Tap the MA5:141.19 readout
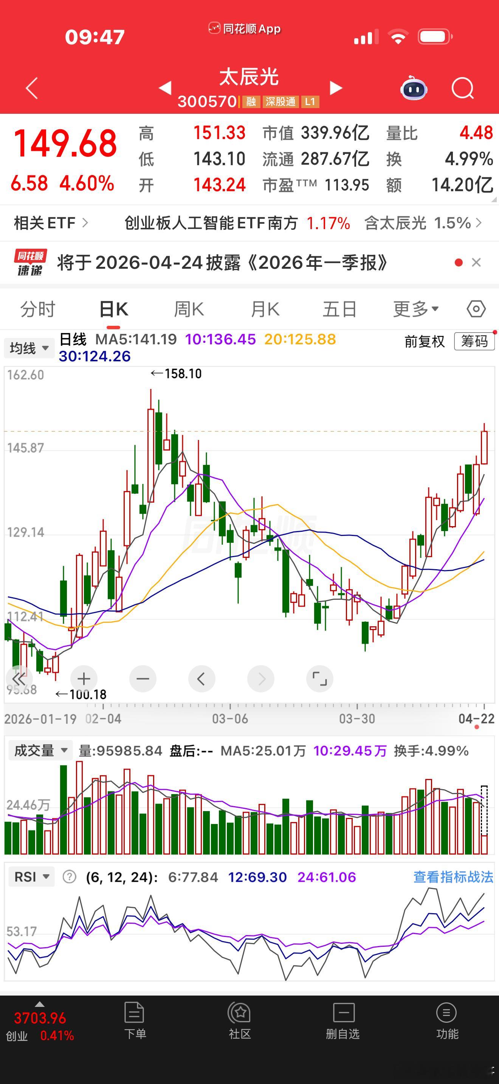Screen dimensions: 499x1084 [136, 339]
